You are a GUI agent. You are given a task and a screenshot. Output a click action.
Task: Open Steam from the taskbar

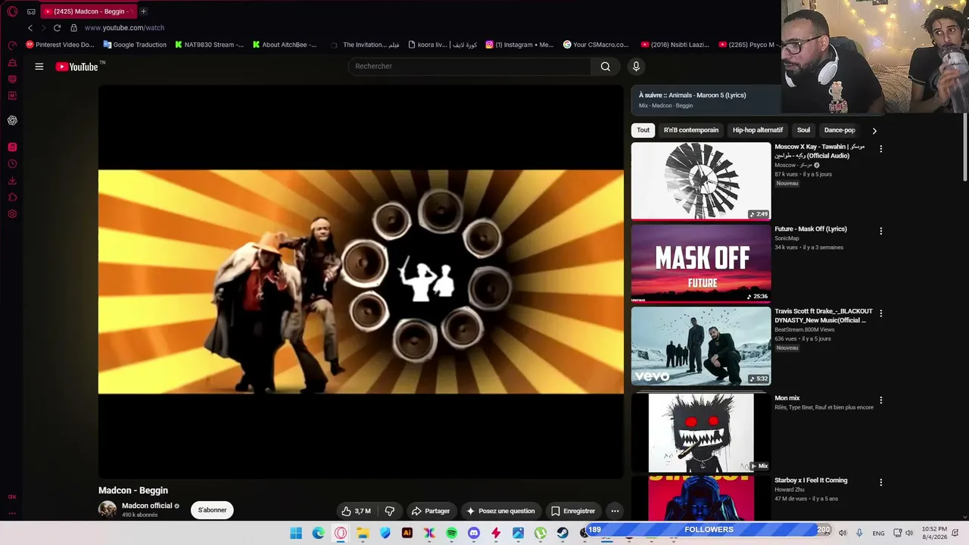point(562,534)
